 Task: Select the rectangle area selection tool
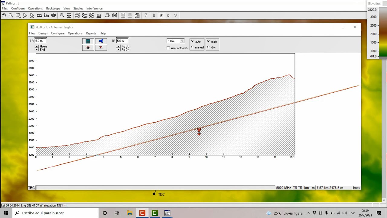(x=18, y=15)
